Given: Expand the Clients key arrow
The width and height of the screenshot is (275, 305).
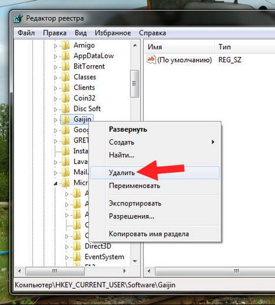Looking at the screenshot, I should [x=56, y=88].
